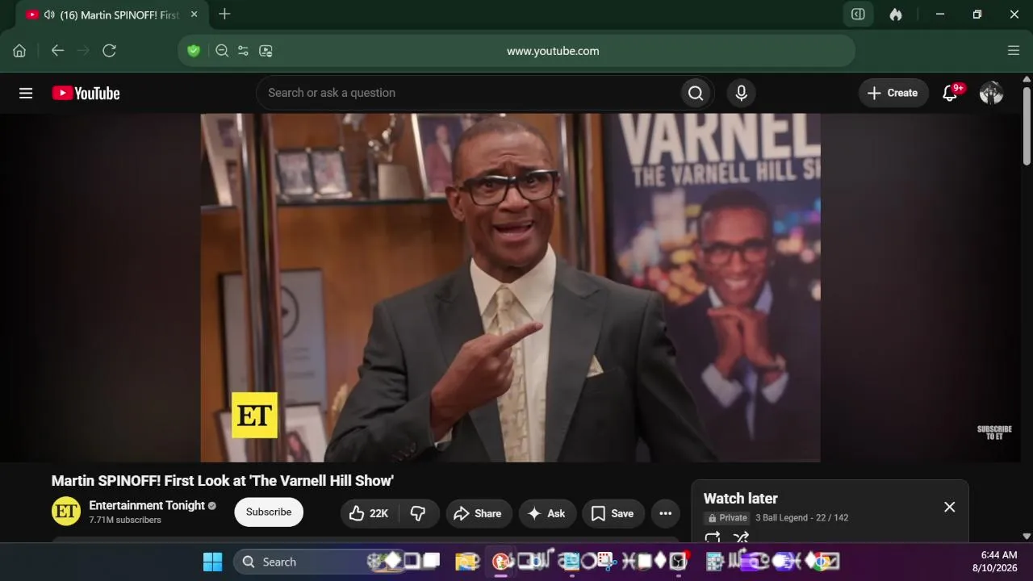This screenshot has height=581, width=1033.
Task: Click the video player to pause
Action: point(510,287)
